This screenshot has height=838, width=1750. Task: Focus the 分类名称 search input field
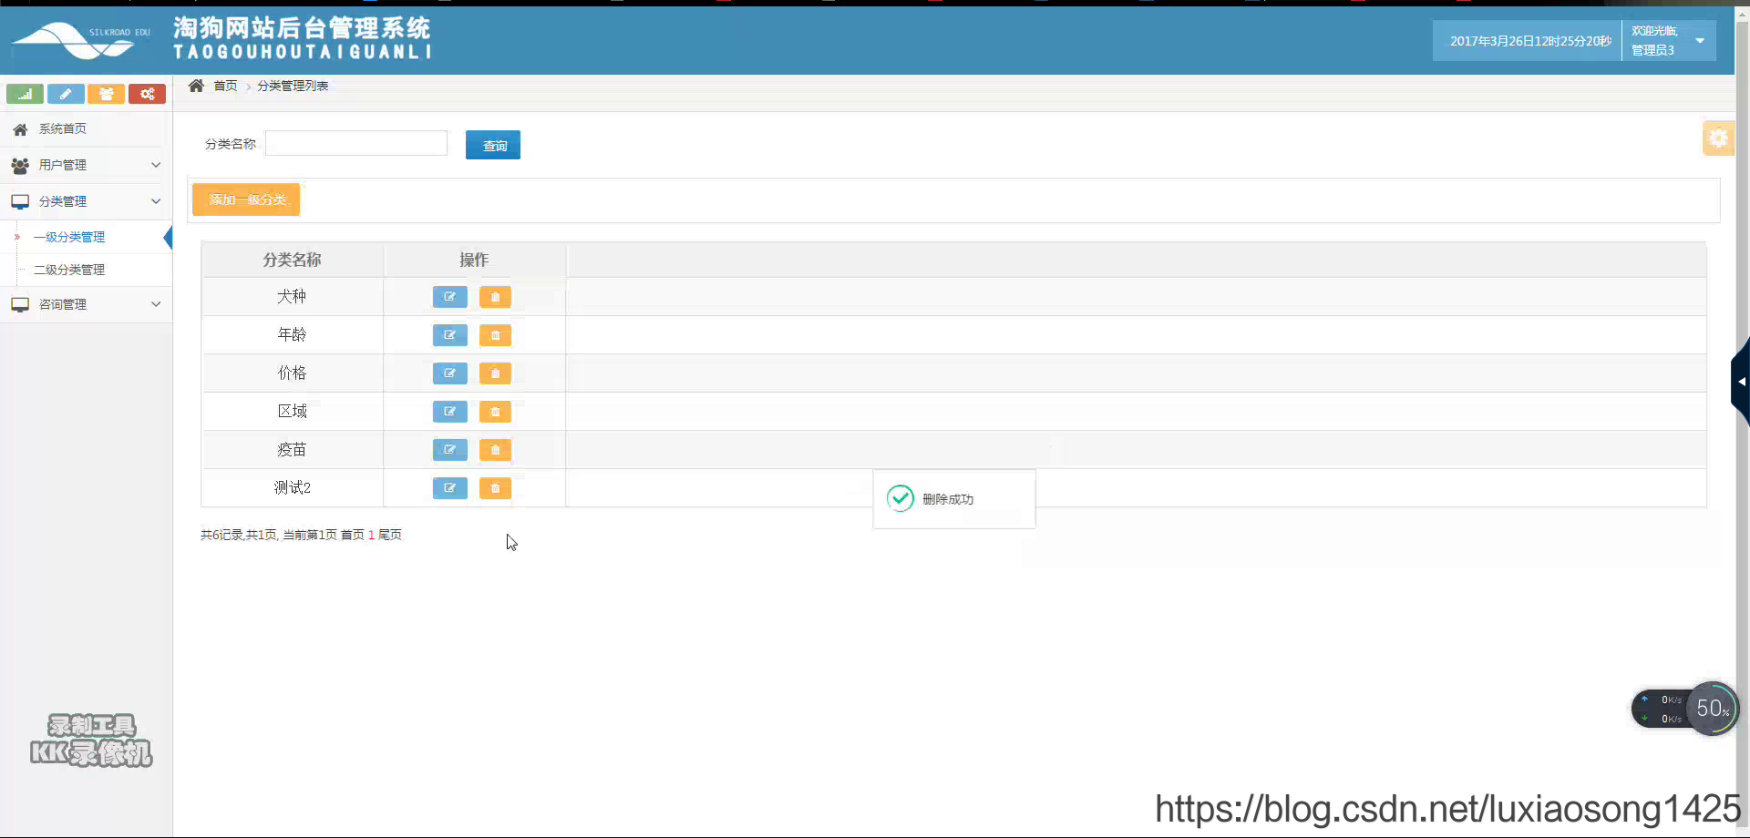(356, 143)
